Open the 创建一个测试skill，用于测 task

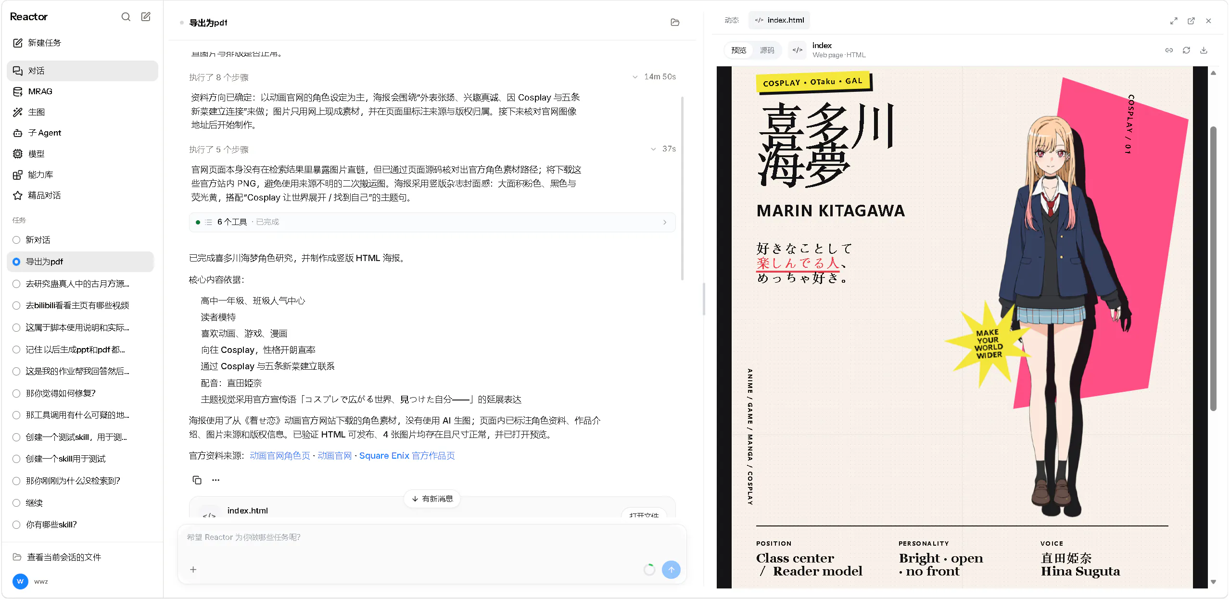(80, 437)
